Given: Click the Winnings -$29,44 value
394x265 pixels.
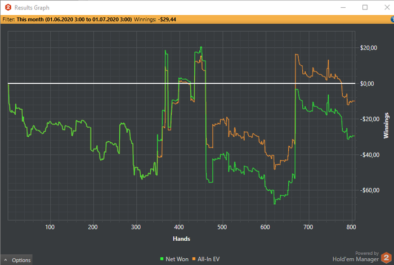Looking at the screenshot, I should point(167,19).
